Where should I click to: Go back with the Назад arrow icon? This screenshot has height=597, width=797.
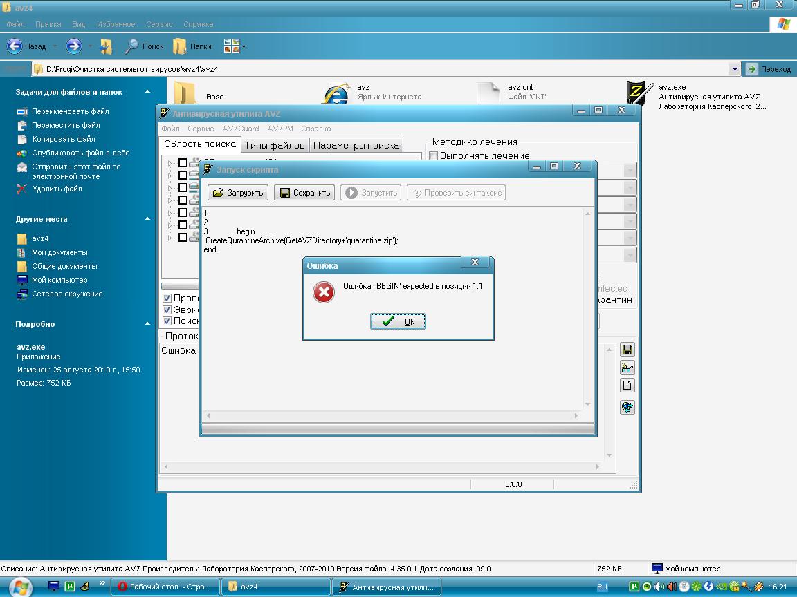pos(15,46)
